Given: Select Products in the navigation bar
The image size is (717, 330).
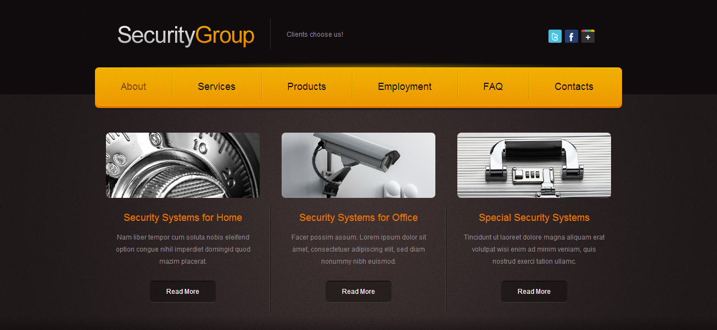Looking at the screenshot, I should coord(307,87).
